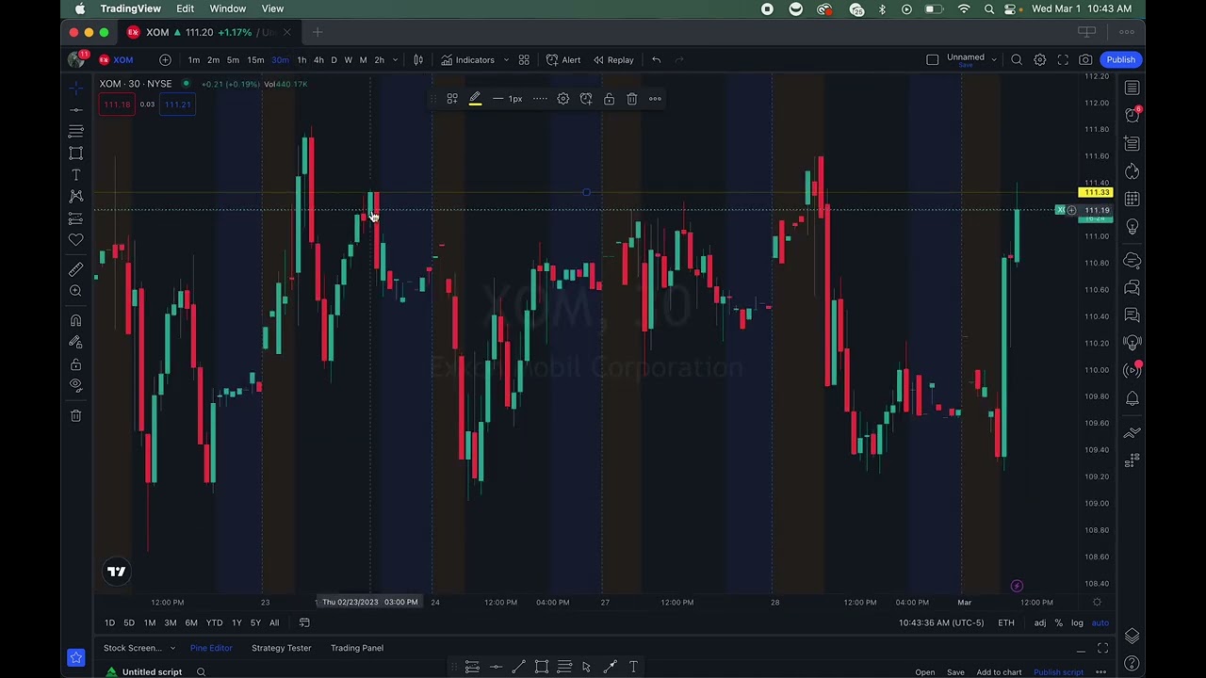The width and height of the screenshot is (1206, 678).
Task: Select the zoom in tool
Action: point(76,291)
